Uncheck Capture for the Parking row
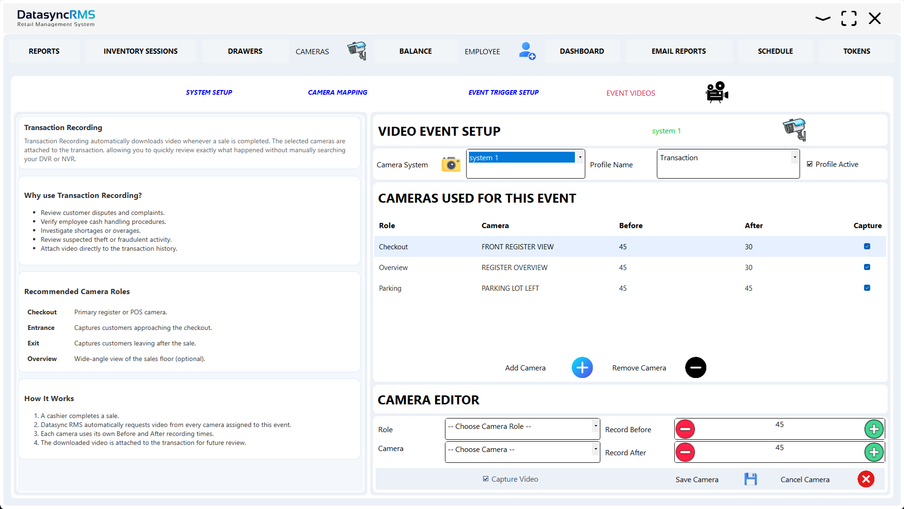This screenshot has height=509, width=904. [867, 288]
